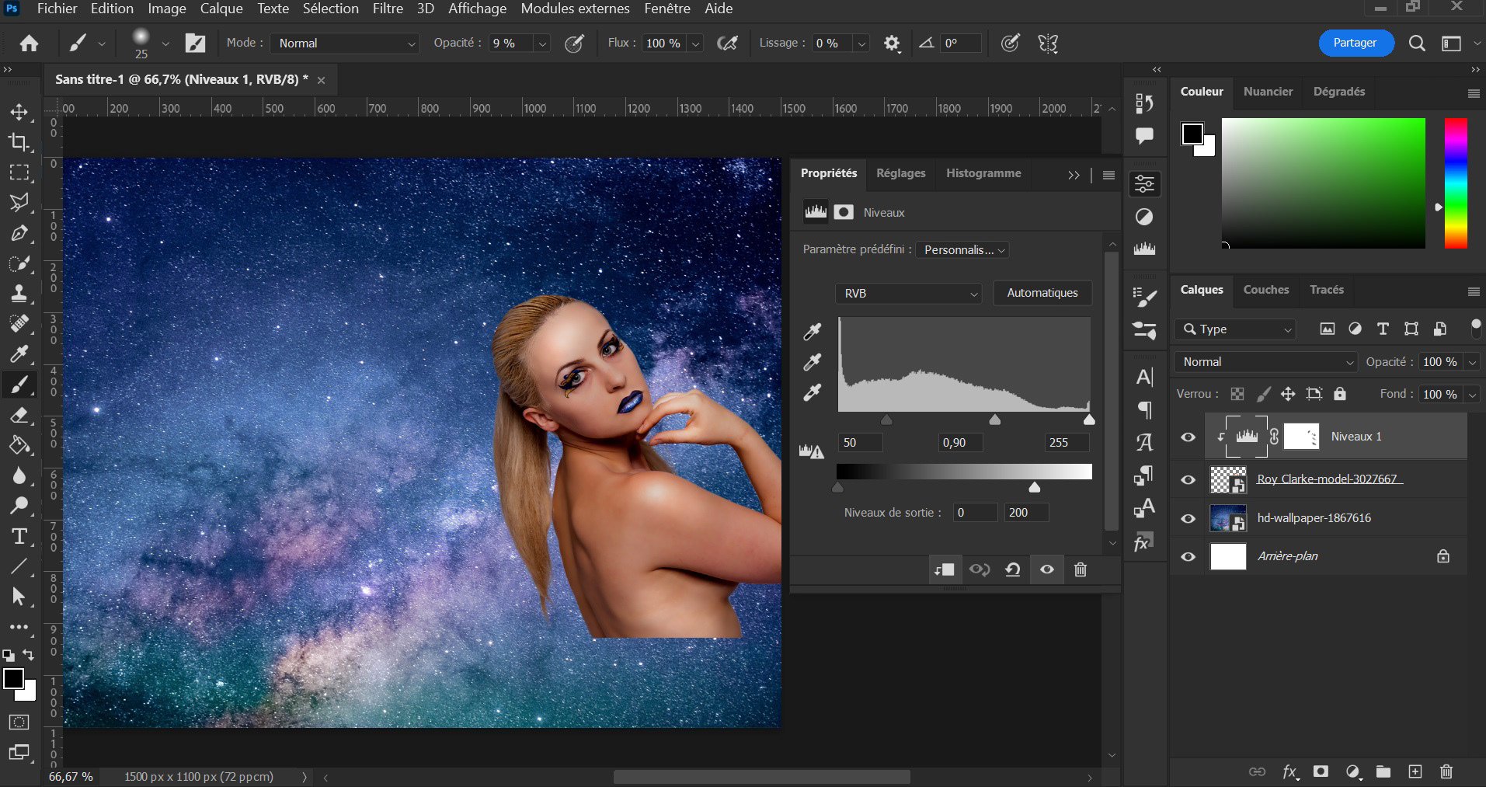Pick the white point eyedropper in Levels

813,392
